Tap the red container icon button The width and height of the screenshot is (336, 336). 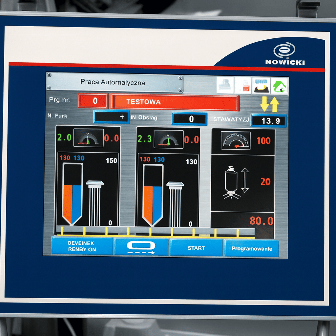tap(243, 86)
